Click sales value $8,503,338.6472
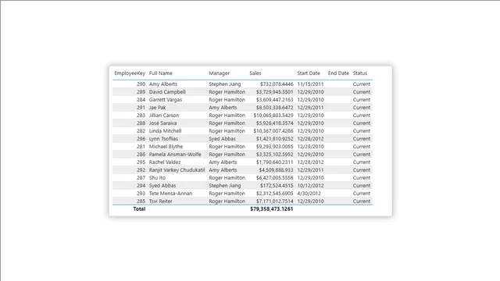The height and width of the screenshot is (281, 500). (x=274, y=108)
